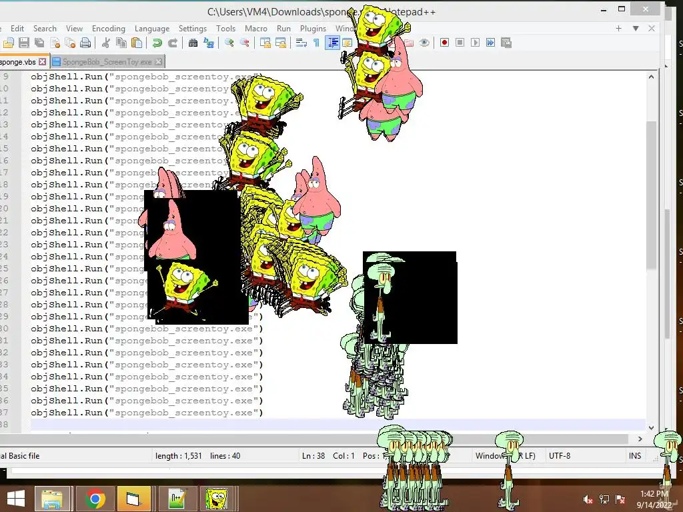Screen dimensions: 683x512
Task: Click the Close All toolbar icon
Action: point(70,43)
